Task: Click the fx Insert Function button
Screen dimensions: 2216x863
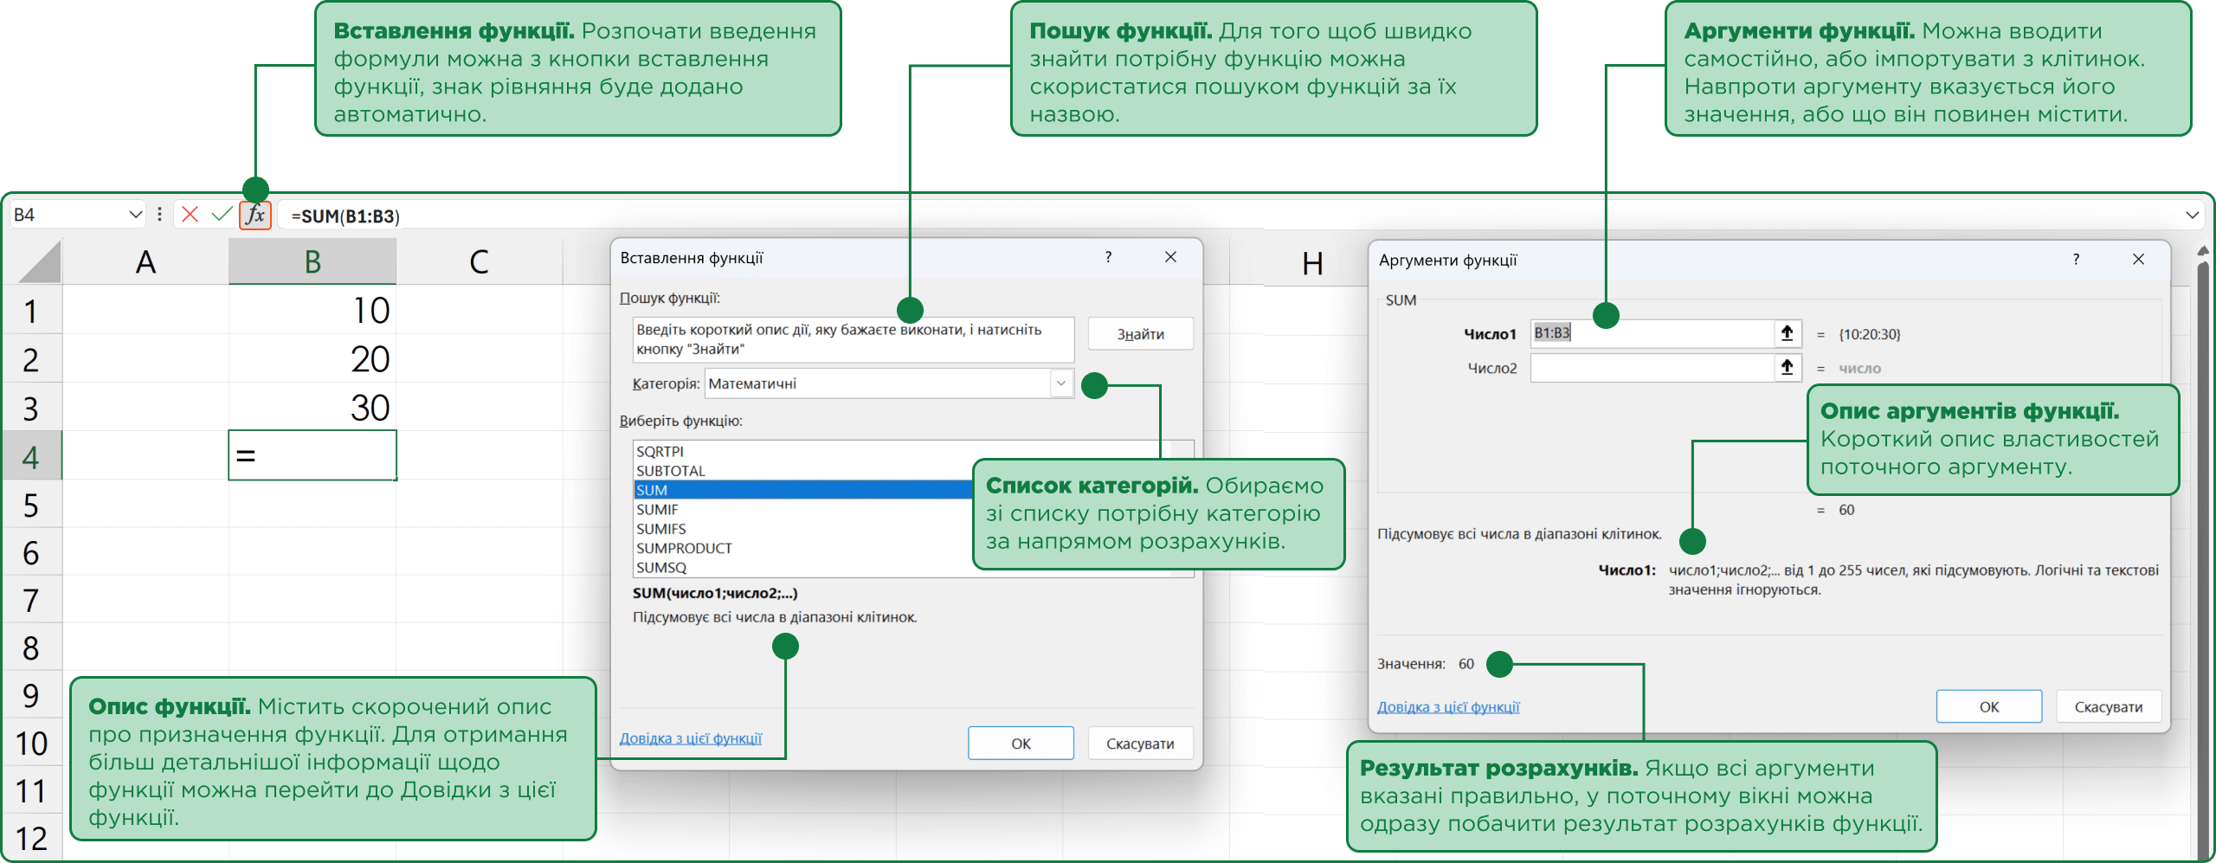Action: coord(254,215)
